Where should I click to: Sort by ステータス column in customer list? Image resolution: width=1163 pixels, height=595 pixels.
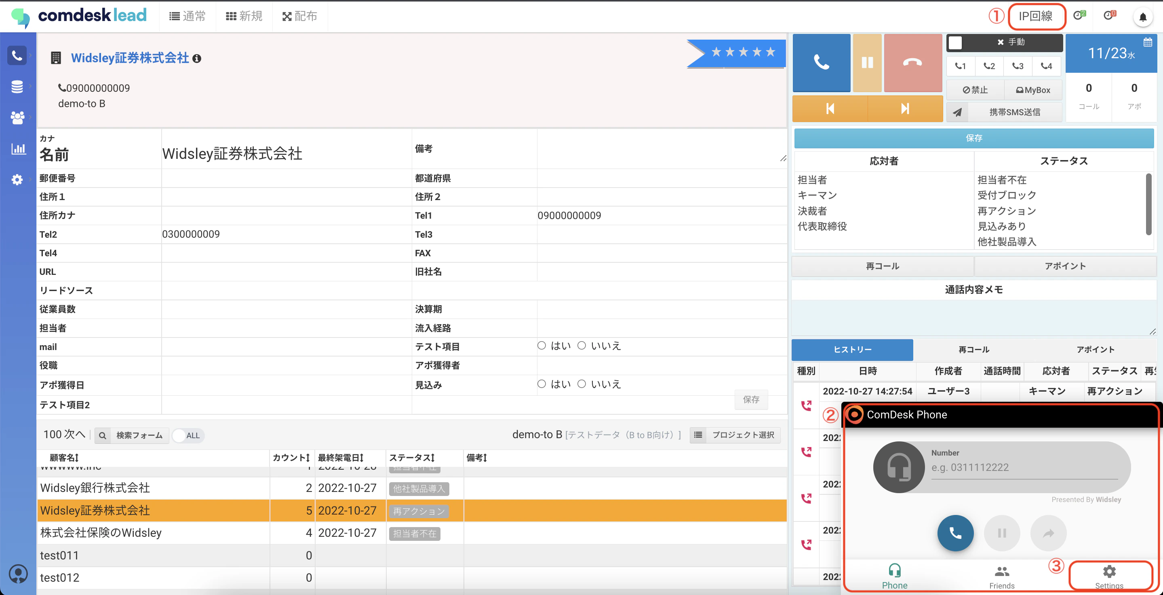click(412, 458)
